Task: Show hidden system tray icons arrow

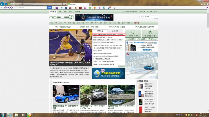Action: coord(183,115)
